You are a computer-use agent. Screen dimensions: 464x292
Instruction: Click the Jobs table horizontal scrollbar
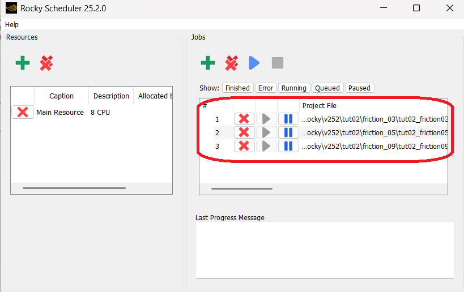coord(242,188)
